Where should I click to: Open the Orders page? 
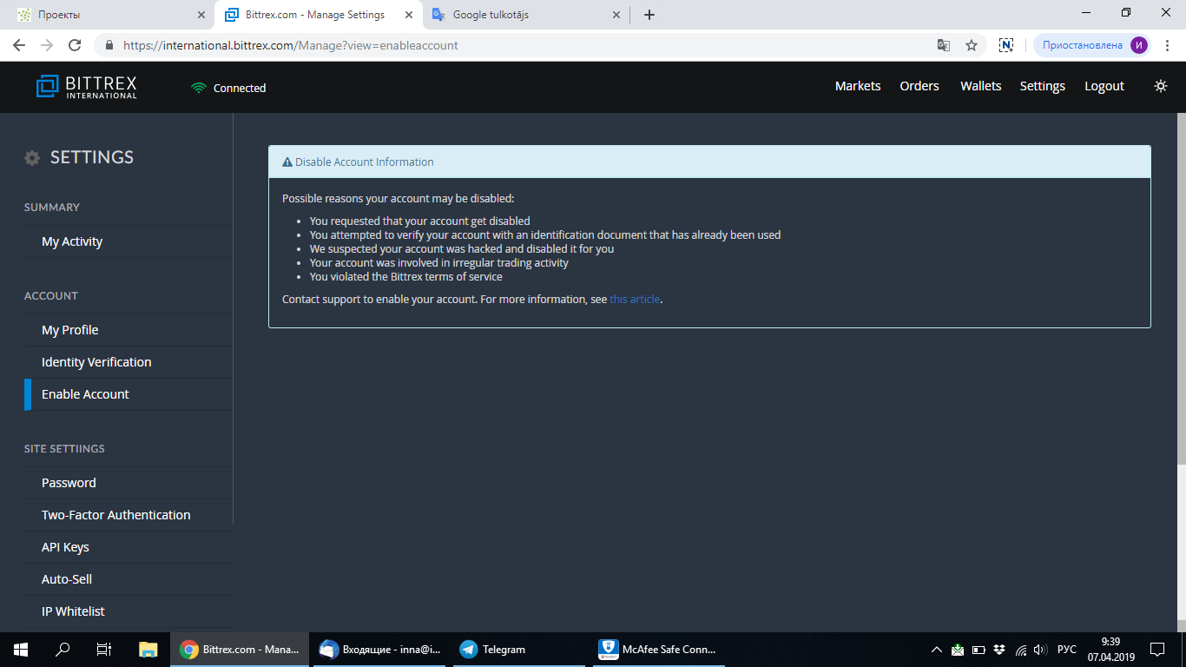pyautogui.click(x=919, y=86)
